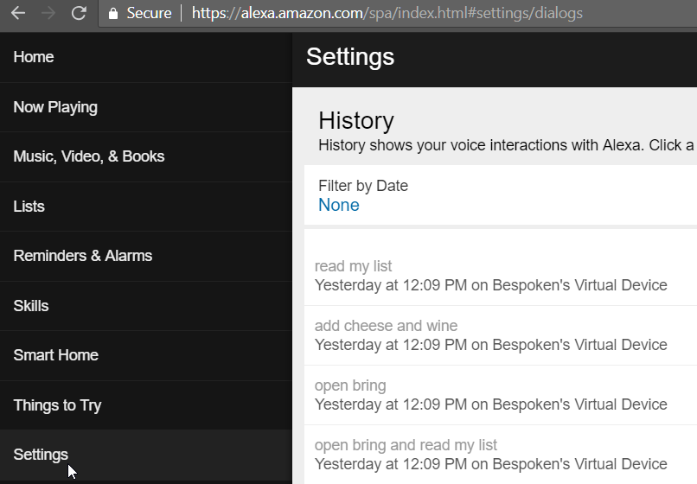Click the browser back arrow
This screenshot has width=697, height=484.
point(17,13)
